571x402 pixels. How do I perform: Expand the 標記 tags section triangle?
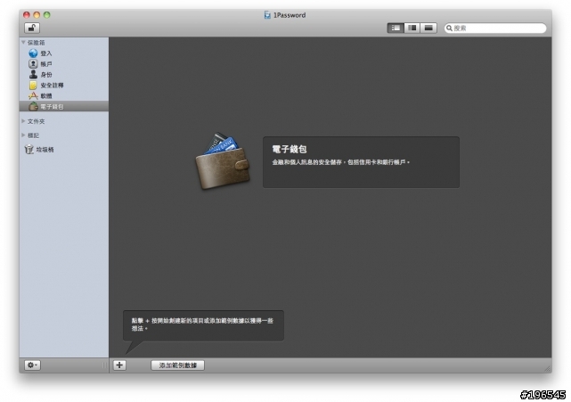point(23,135)
